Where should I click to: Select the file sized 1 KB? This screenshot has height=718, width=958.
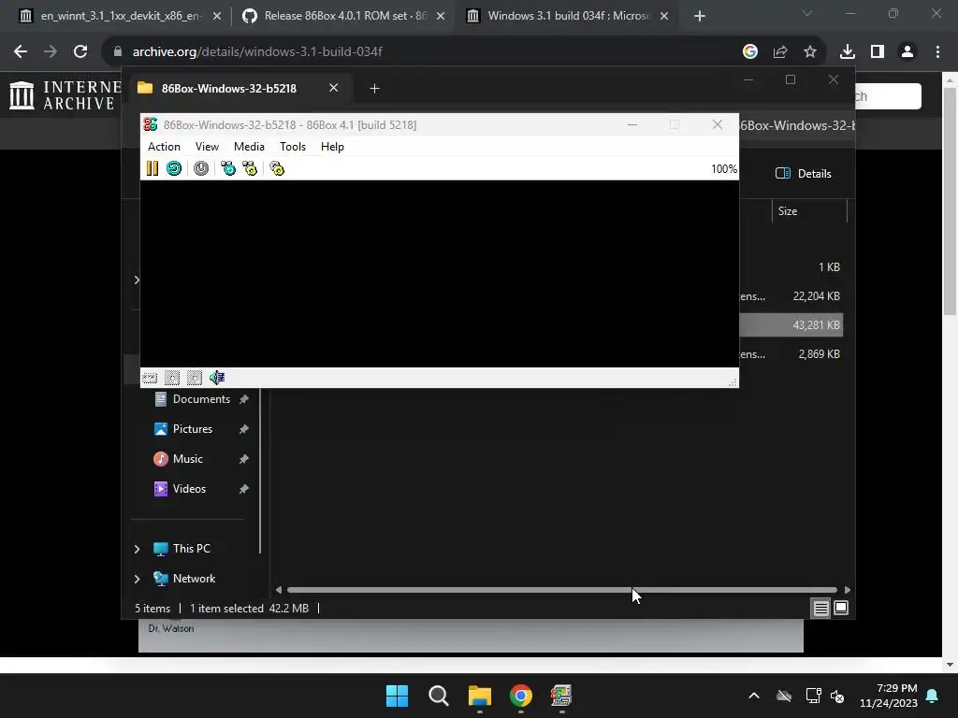click(x=829, y=267)
